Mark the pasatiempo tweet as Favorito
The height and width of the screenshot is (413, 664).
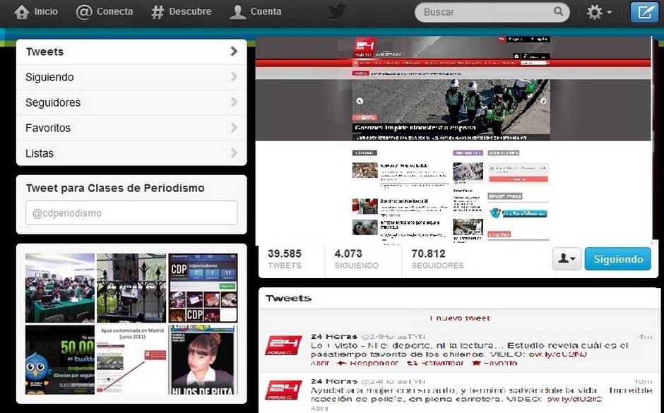click(494, 363)
